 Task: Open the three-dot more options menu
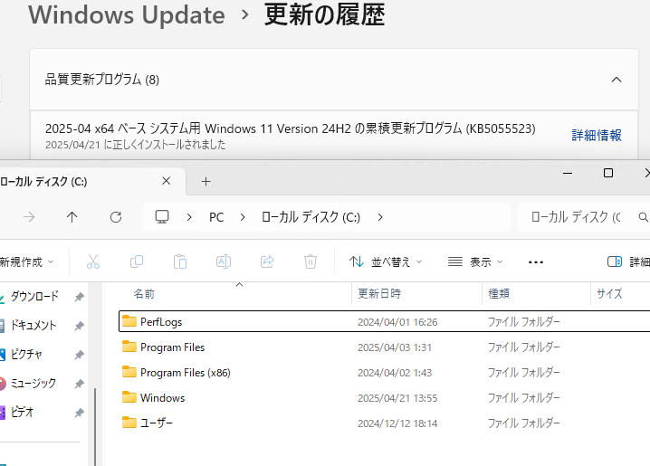[x=536, y=262]
